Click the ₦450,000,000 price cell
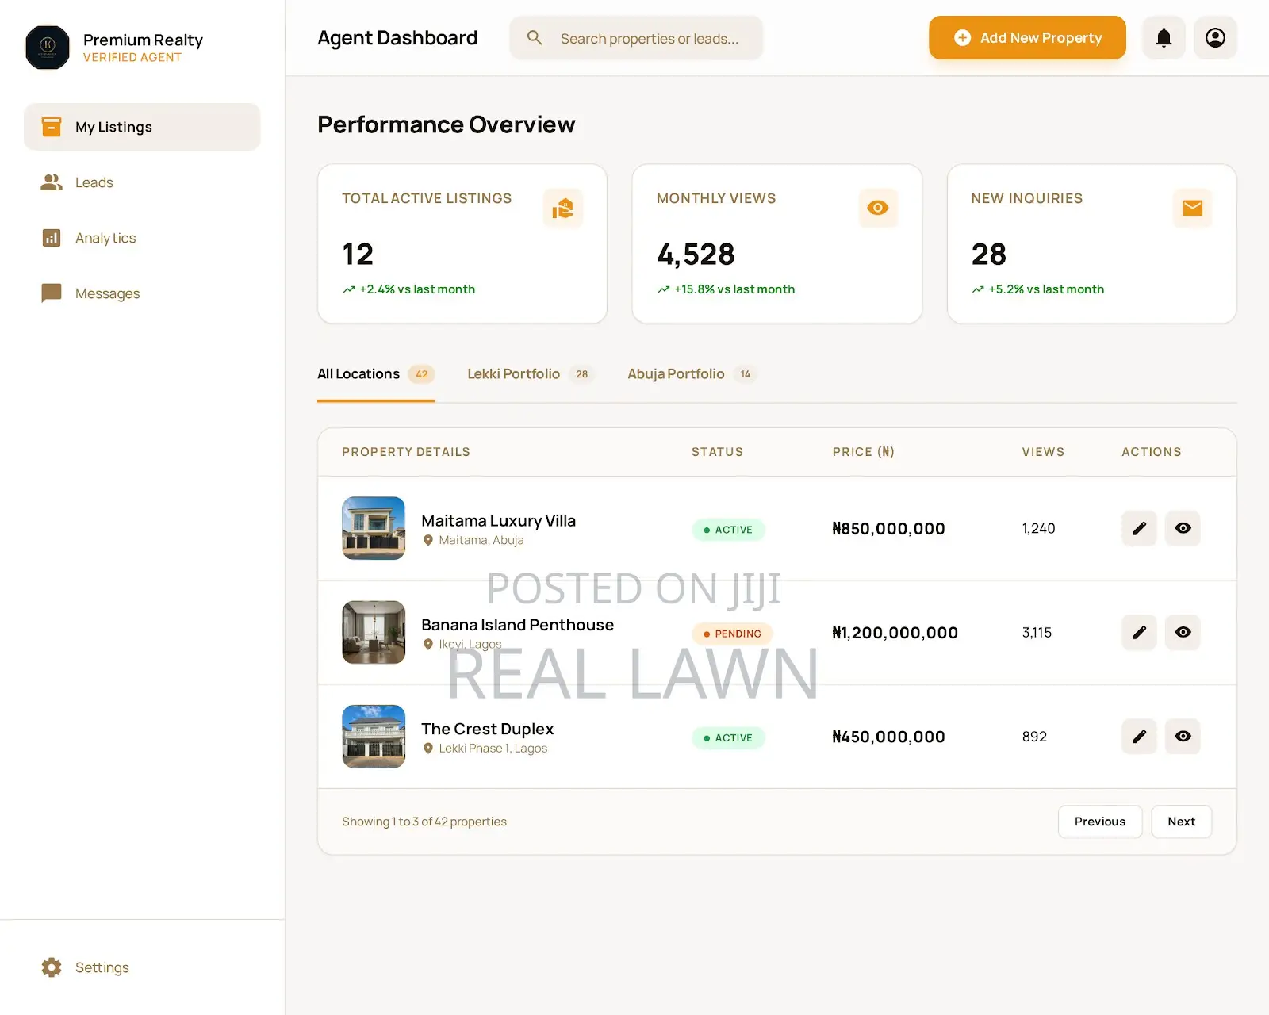1269x1015 pixels. (888, 737)
